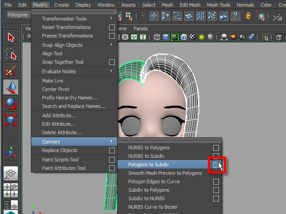Pick the Move tool cone icon

pos(11,87)
